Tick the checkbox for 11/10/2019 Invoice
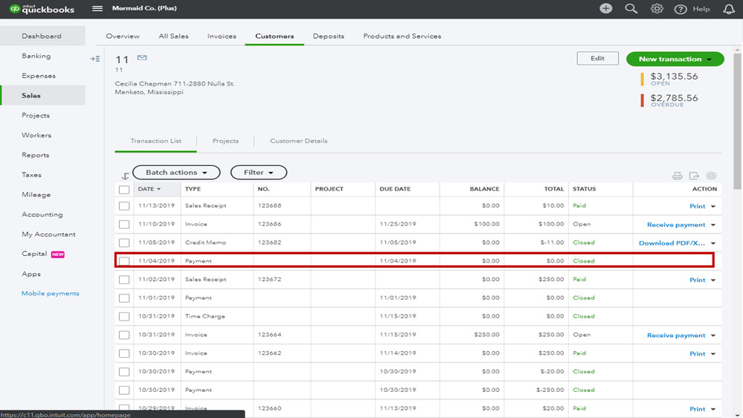743x418 pixels. [x=124, y=225]
